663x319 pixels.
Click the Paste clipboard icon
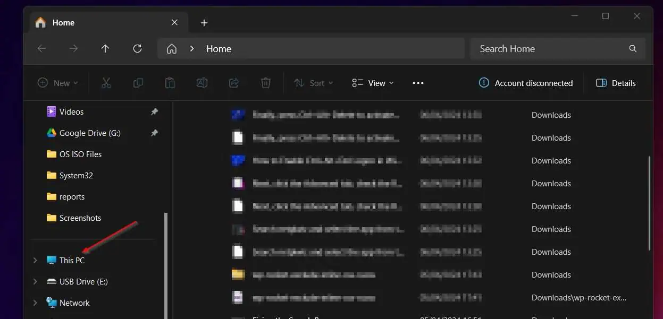pos(170,83)
